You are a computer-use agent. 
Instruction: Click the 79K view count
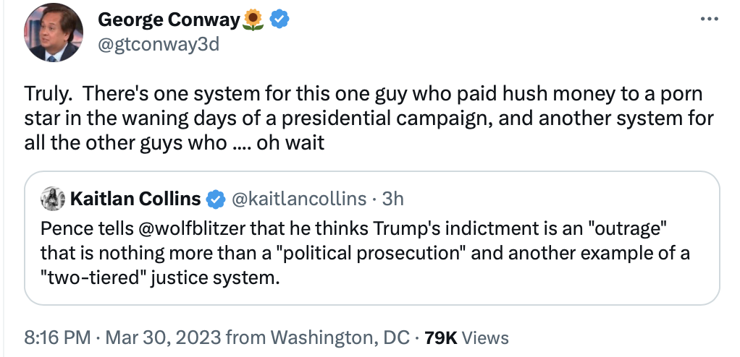coord(440,337)
